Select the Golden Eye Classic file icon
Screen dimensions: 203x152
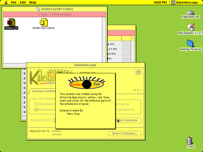(x=44, y=22)
